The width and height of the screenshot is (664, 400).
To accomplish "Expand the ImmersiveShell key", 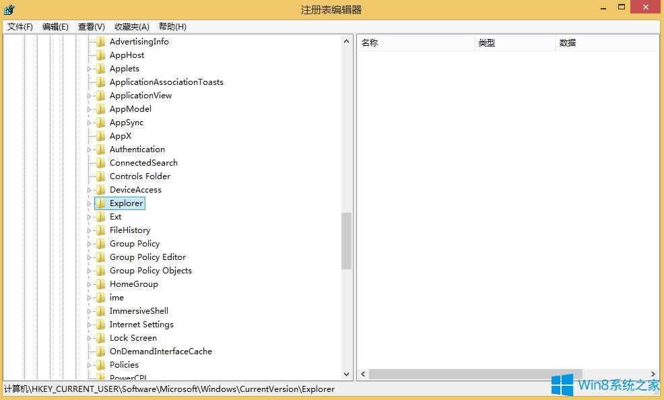I will 90,310.
